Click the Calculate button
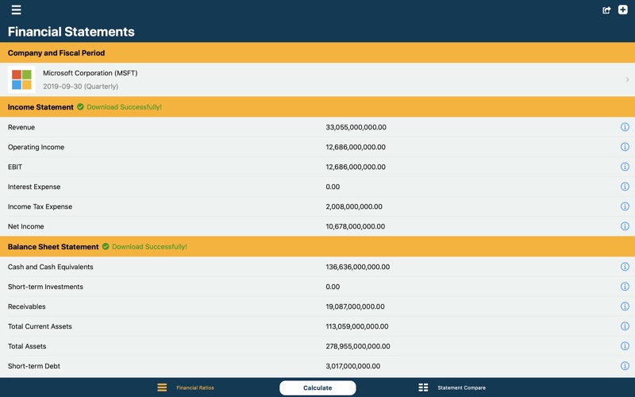This screenshot has height=397, width=635. (x=317, y=387)
